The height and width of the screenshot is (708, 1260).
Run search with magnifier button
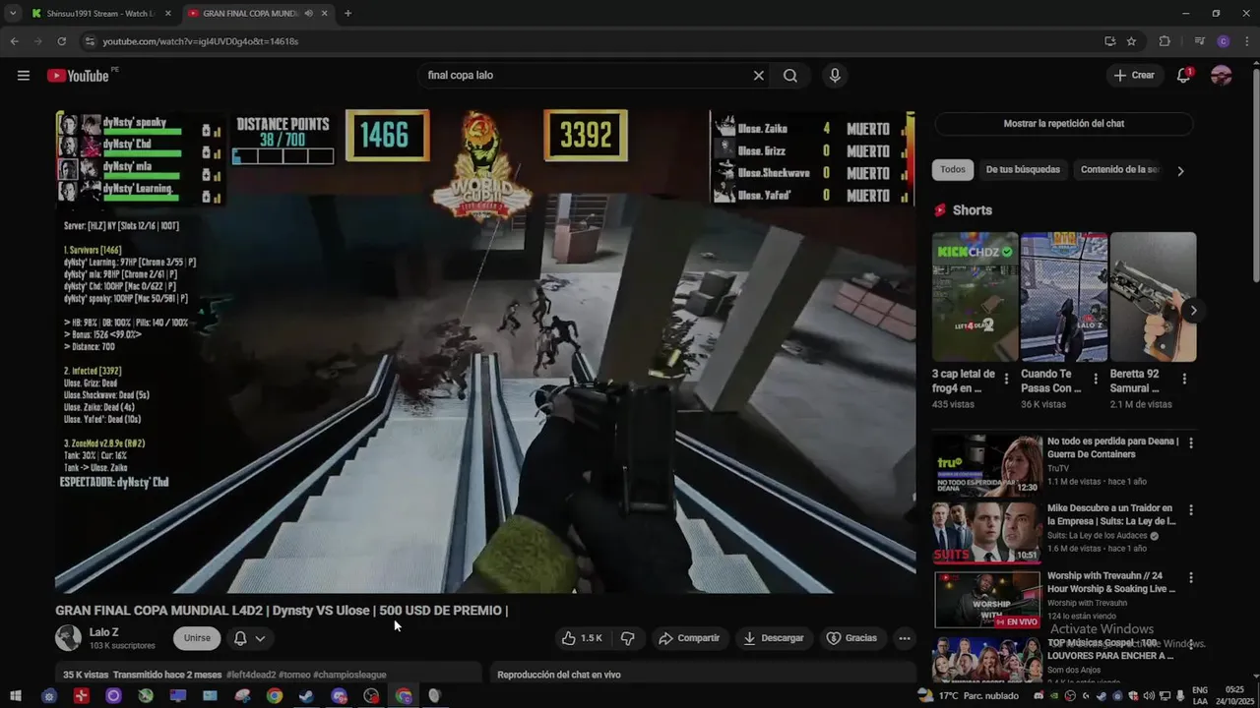[790, 76]
